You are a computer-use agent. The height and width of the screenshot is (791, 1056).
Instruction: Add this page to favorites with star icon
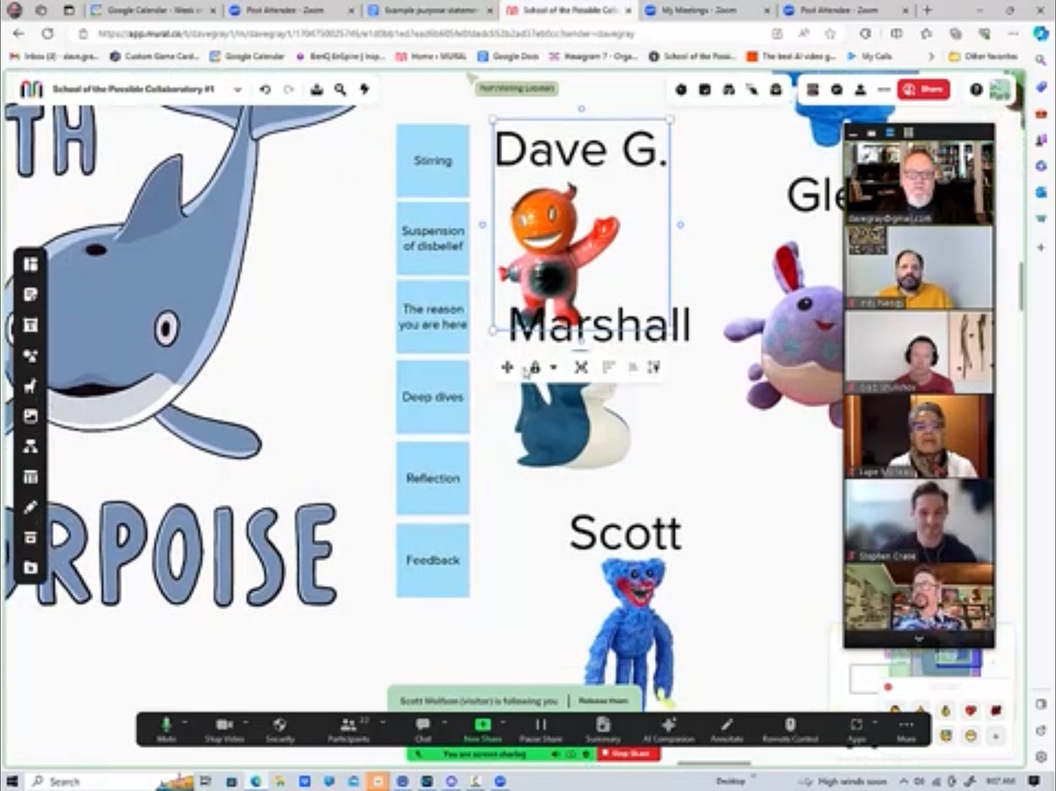coord(830,33)
